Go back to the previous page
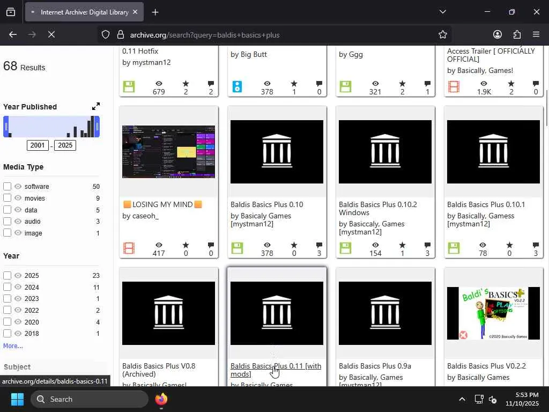The image size is (549, 412). pyautogui.click(x=13, y=34)
